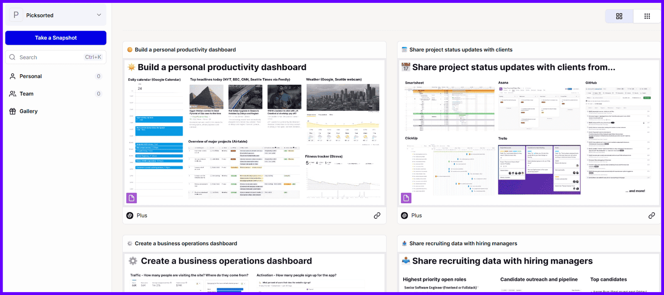Open 'Share recruiting data with hiring managers' title
Screen dimensions: 664x295
(x=463, y=244)
